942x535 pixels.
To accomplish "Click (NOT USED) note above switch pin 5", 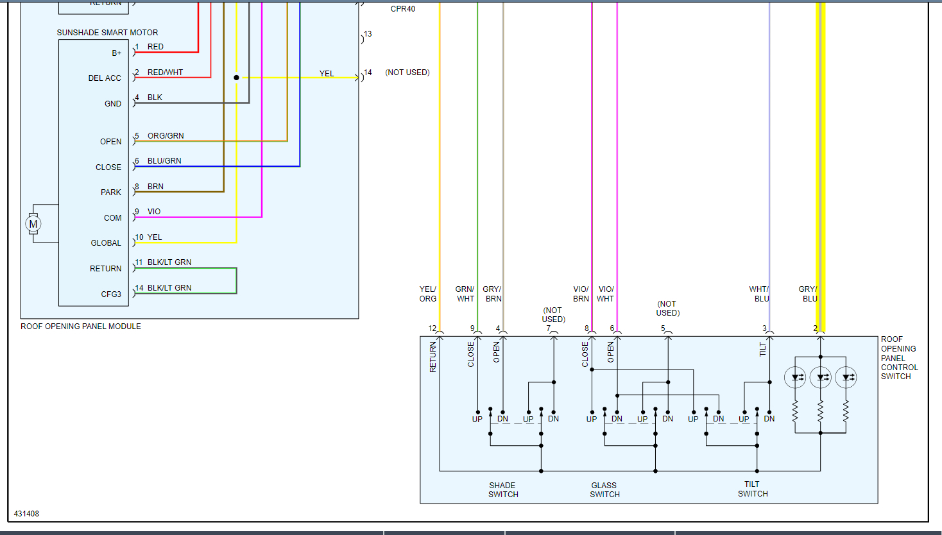I will click(667, 309).
